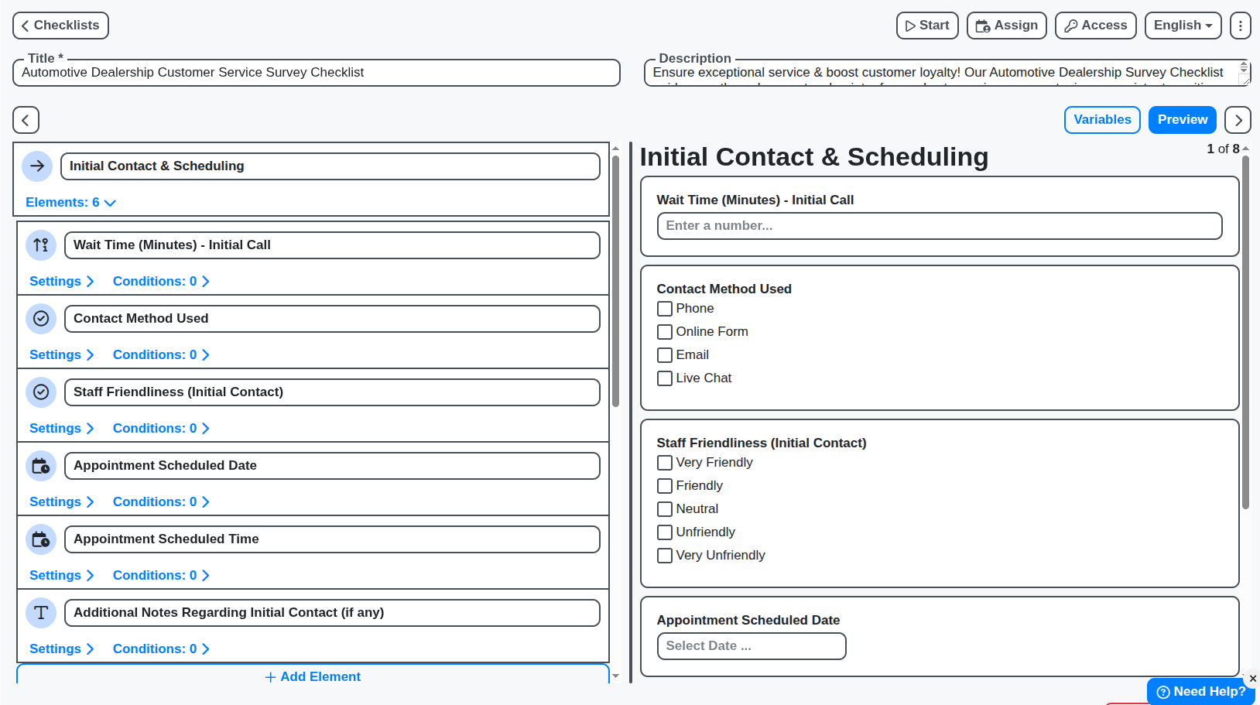1260x705 pixels.
Task: Click the calendar icon for Appointment Scheduled Date
Action: tap(41, 465)
